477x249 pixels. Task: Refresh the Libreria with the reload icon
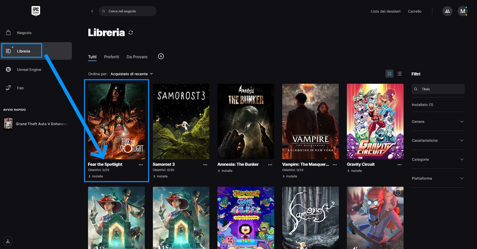pos(131,33)
